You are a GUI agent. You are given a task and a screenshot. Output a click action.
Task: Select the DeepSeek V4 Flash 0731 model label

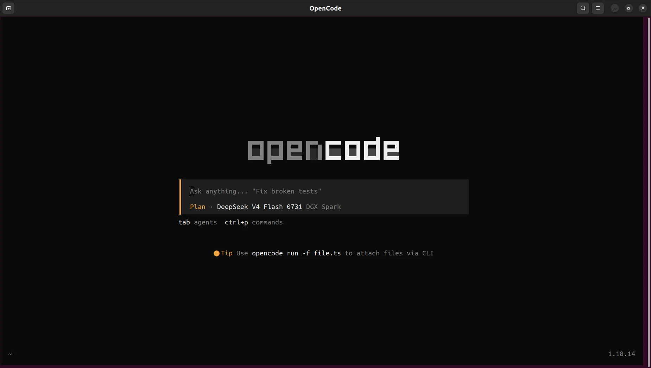pos(259,207)
